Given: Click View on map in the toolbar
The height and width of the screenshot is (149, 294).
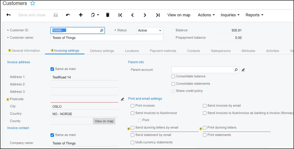Looking at the screenshot, I should point(179,15).
